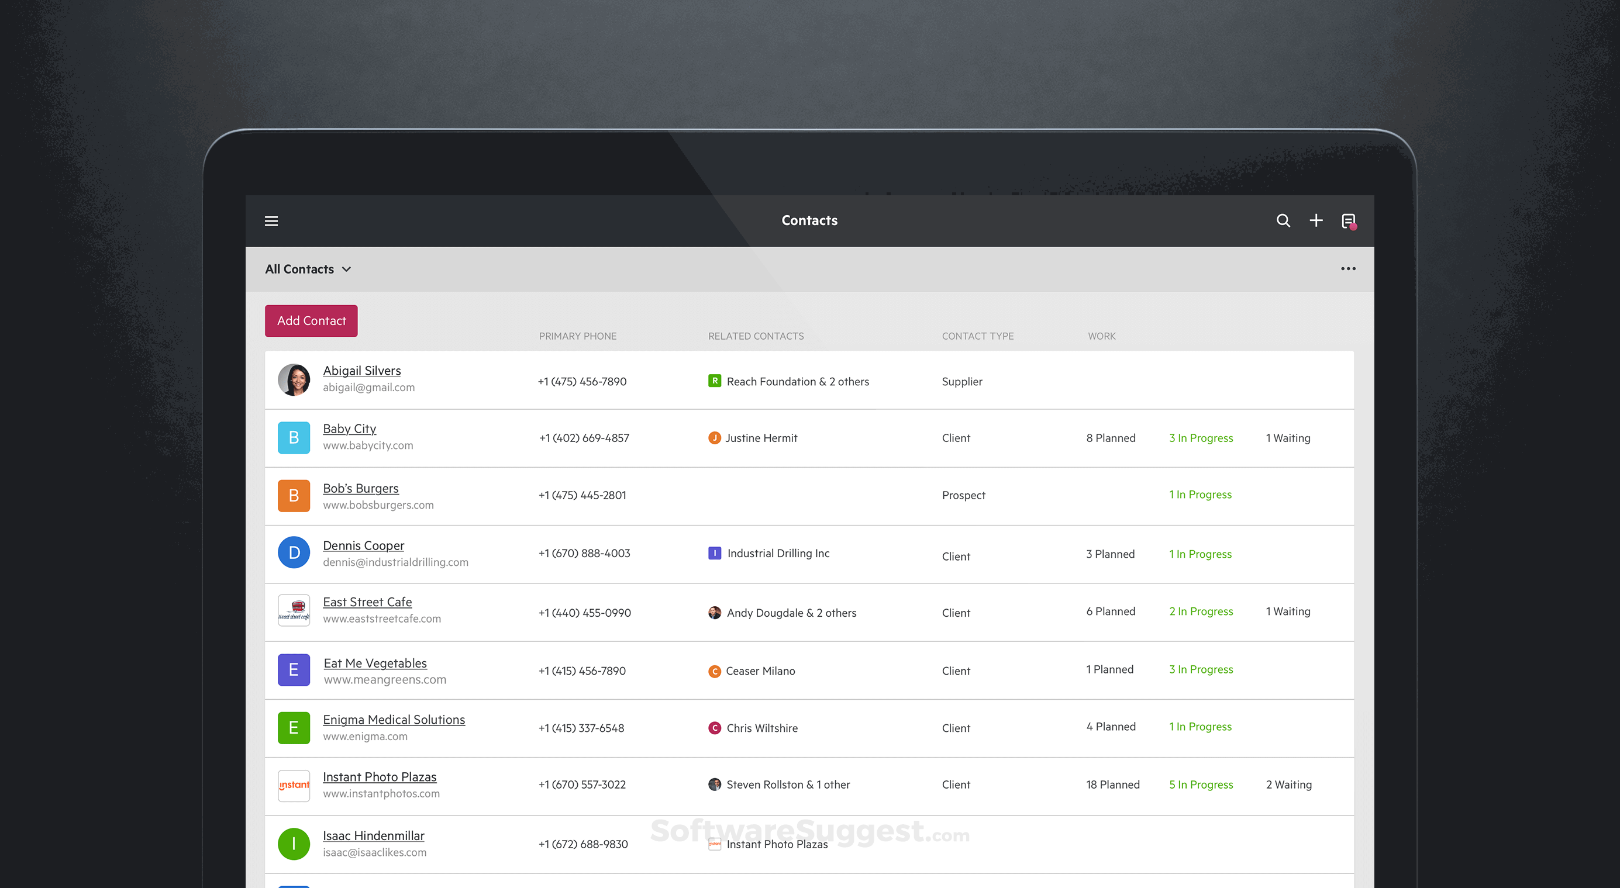
Task: Click 18 Planned for Instant Photo Plazas
Action: click(x=1112, y=785)
